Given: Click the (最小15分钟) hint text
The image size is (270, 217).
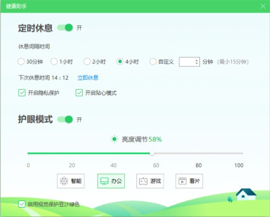Looking at the screenshot, I should pos(233,61).
